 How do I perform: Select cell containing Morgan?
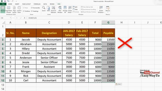[26, 71]
